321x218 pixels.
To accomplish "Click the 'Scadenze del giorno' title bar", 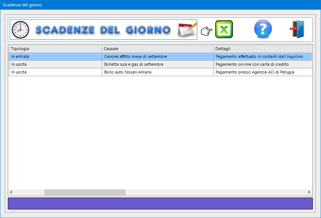I will 160,5.
